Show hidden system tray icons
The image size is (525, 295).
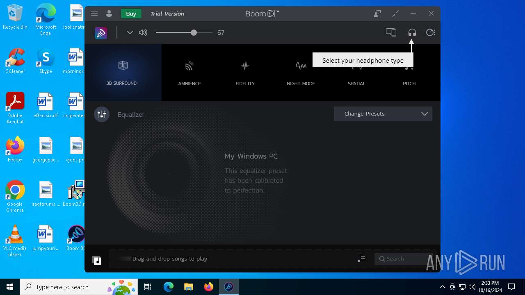(442, 287)
